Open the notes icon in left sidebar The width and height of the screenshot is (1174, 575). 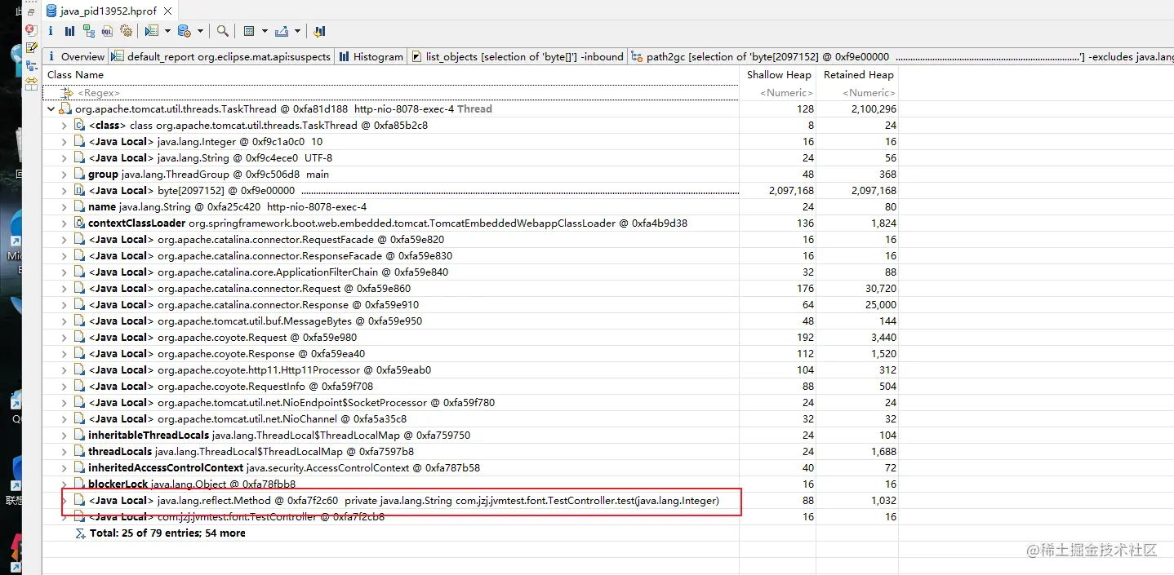click(x=31, y=48)
